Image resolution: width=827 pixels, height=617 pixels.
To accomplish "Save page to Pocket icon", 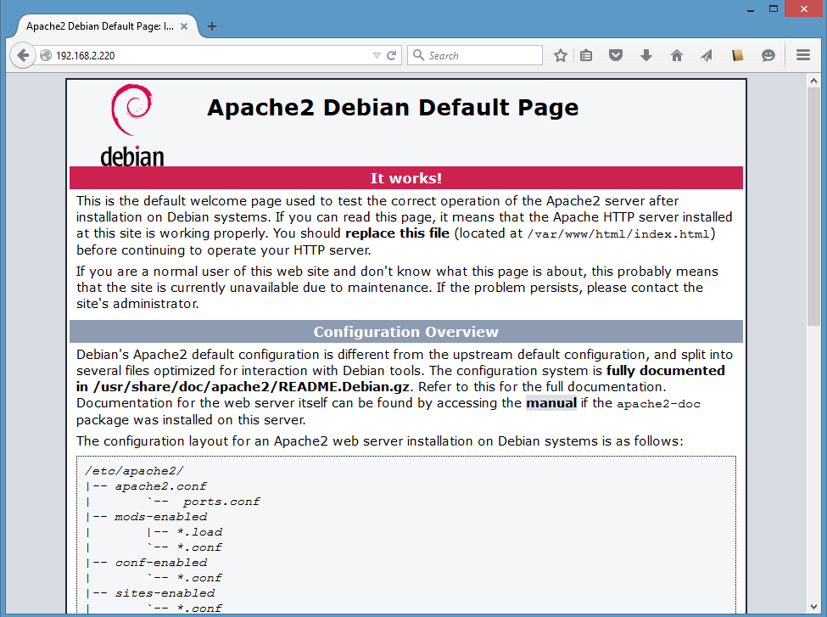I will point(617,55).
